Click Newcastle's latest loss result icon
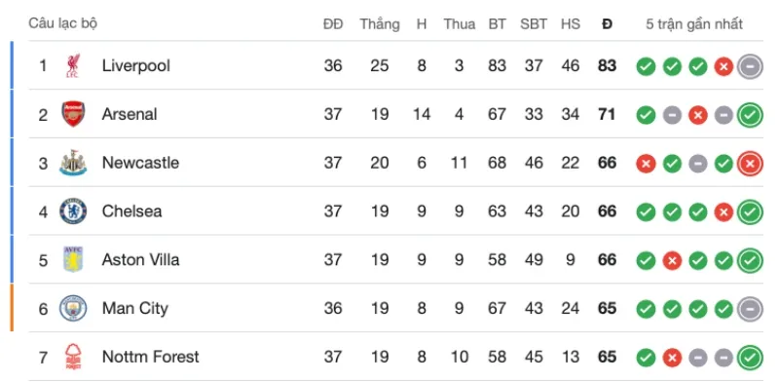Viewport: 779px width, 382px height. [x=750, y=163]
